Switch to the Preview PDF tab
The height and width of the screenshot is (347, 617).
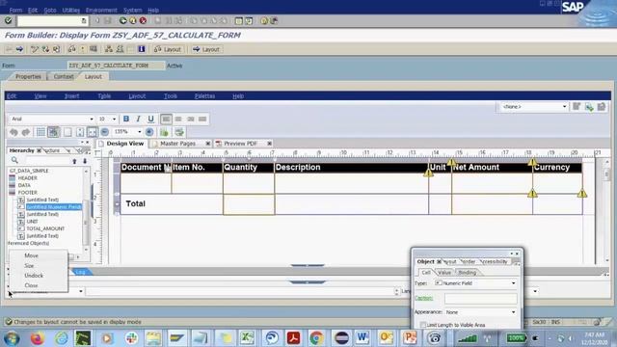coord(240,144)
